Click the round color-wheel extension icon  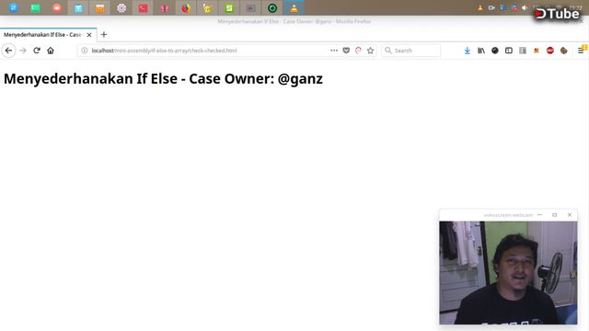click(x=495, y=51)
